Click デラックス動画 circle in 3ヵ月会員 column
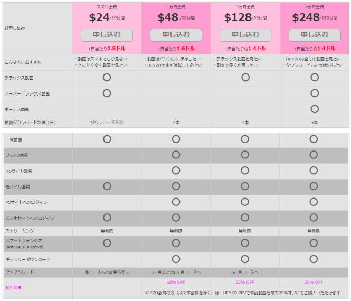This screenshot has width=351, height=301. [245, 77]
